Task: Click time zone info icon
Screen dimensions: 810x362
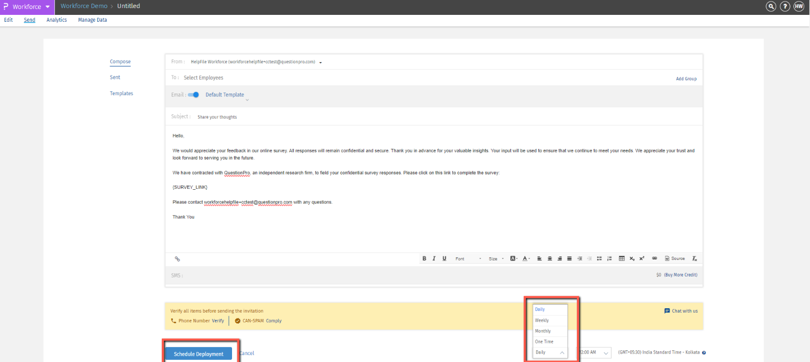Action: (704, 352)
